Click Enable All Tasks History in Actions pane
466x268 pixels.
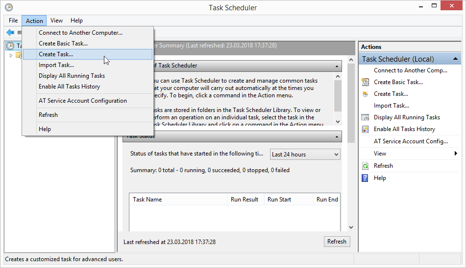(404, 129)
